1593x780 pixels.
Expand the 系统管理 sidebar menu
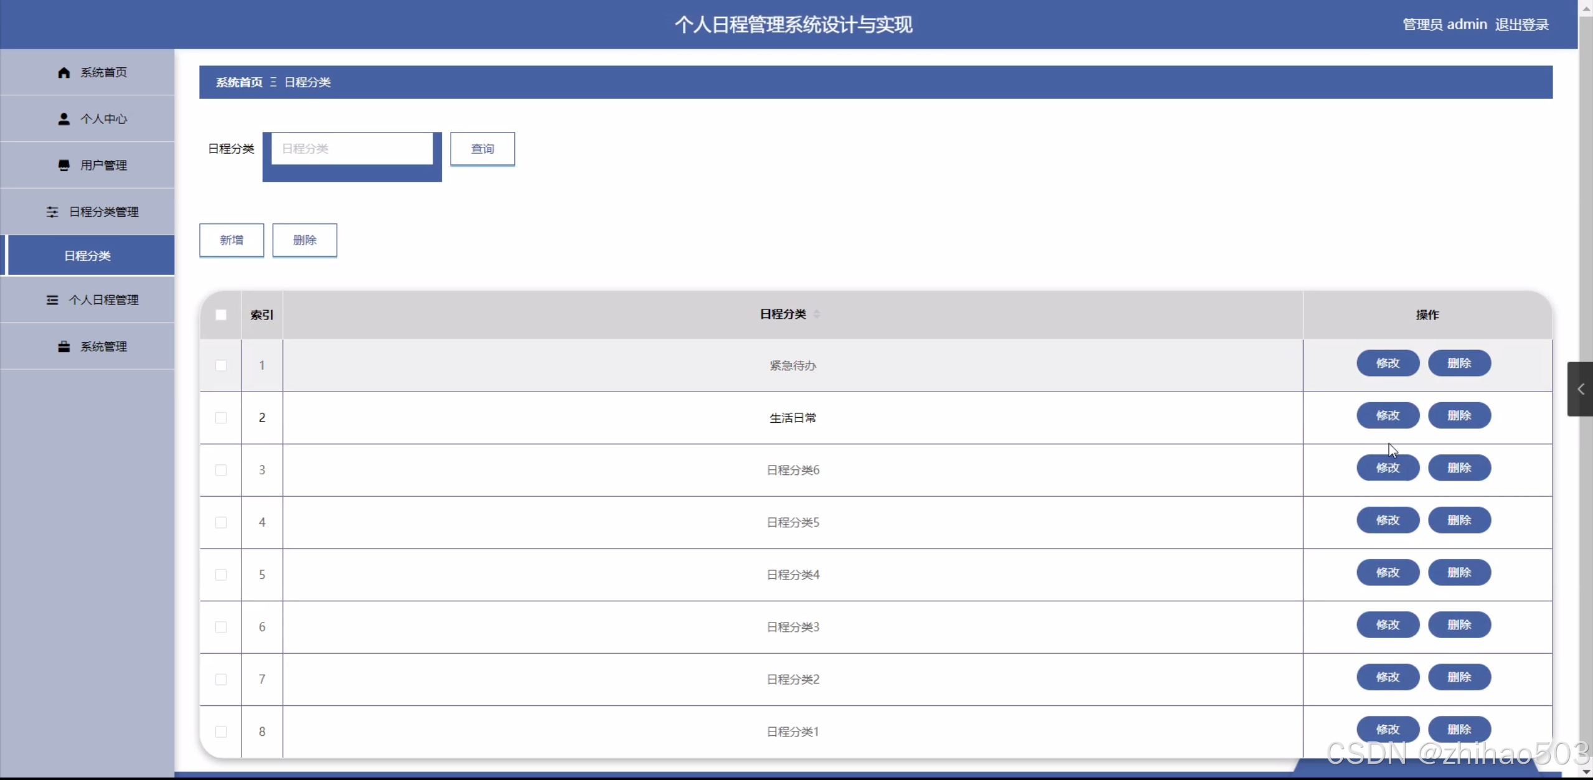click(x=103, y=347)
